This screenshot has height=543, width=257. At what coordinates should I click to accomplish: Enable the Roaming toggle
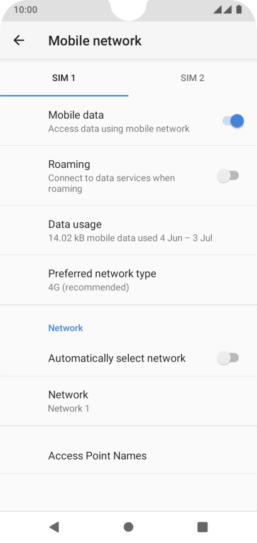coord(228,175)
